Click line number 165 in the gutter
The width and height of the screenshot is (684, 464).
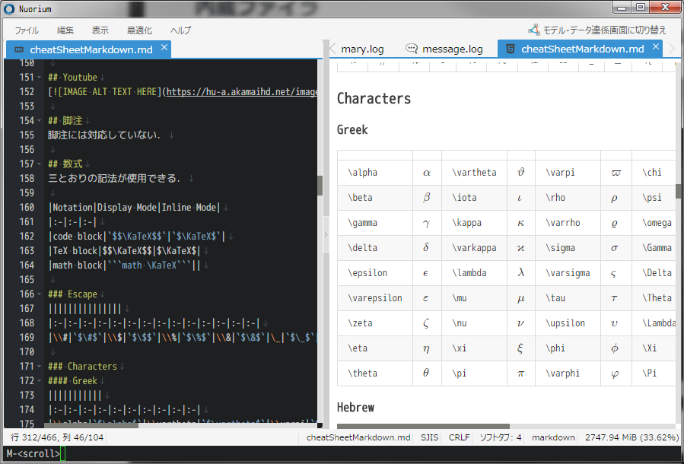coord(27,279)
